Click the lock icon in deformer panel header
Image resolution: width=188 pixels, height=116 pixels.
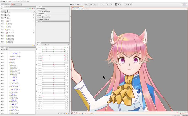tap(3, 49)
